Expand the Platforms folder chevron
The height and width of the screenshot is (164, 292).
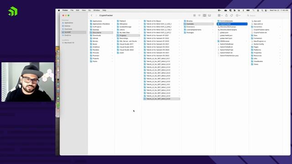pyautogui.click(x=280, y=50)
